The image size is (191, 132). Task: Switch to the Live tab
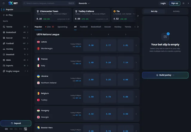pyautogui.click(x=50, y=27)
